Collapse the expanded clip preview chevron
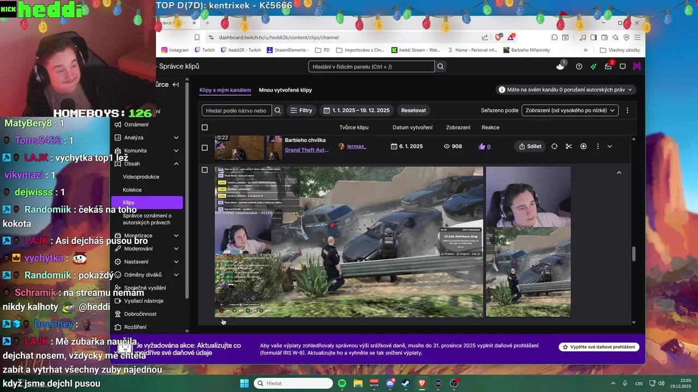This screenshot has width=698, height=392. click(x=619, y=173)
